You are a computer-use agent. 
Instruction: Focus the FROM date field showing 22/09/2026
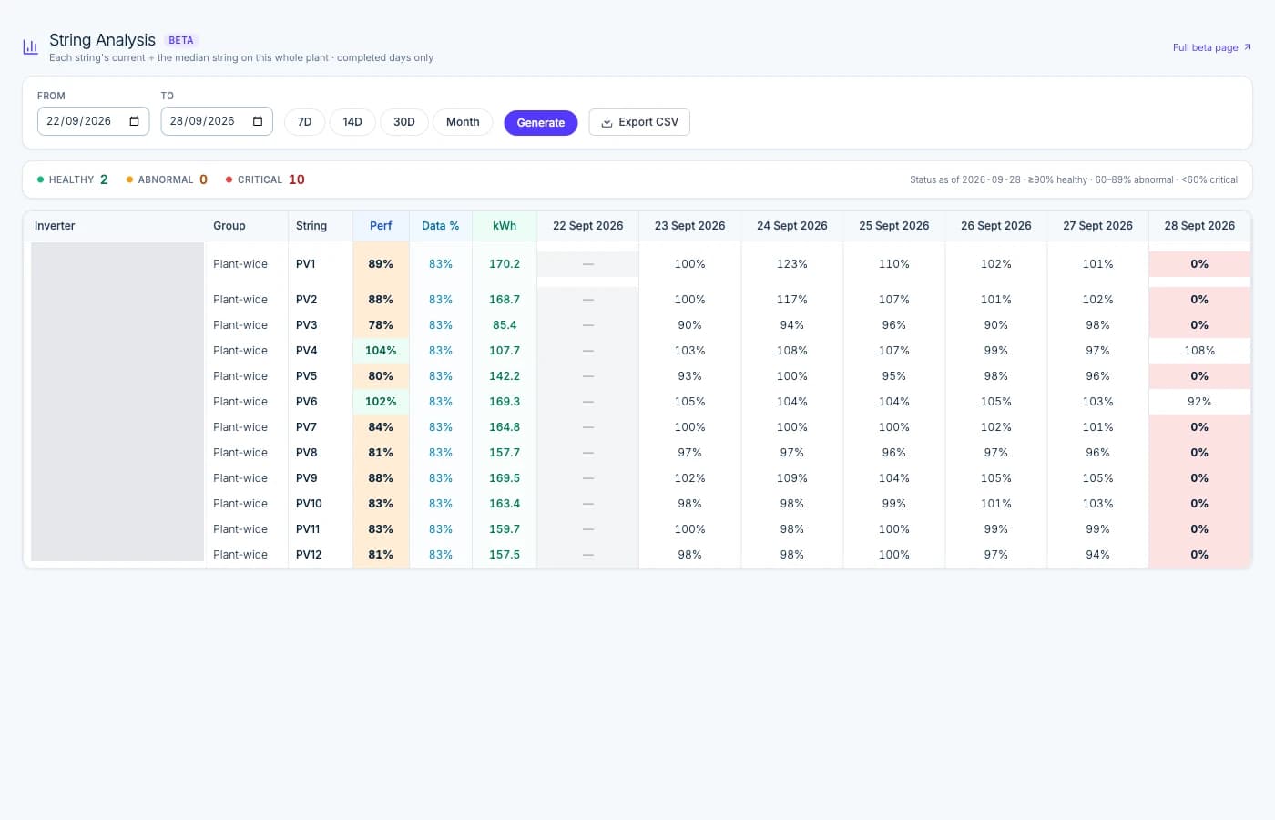[93, 121]
